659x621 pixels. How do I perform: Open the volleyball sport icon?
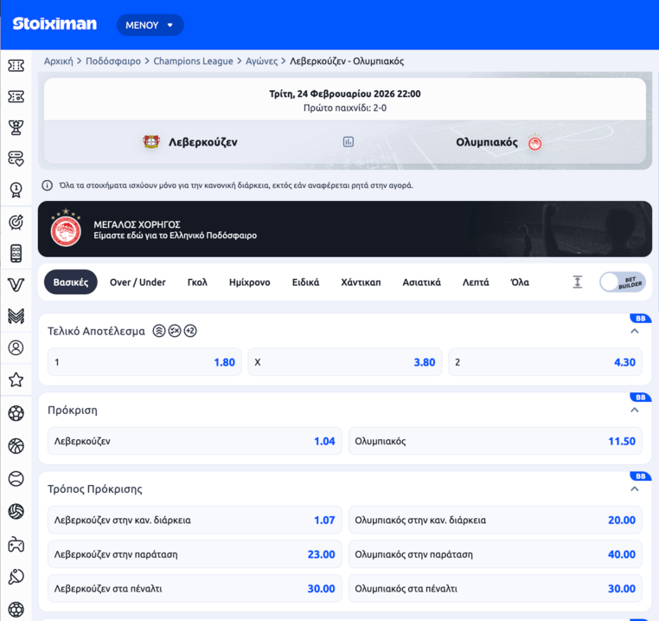pos(16,512)
